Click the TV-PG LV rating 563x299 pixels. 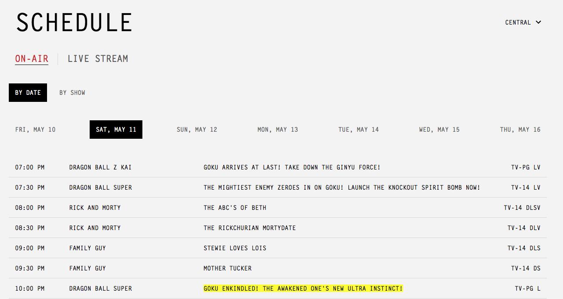(x=526, y=167)
